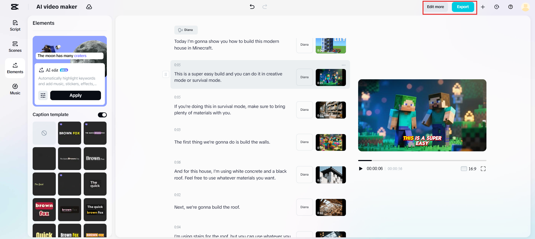Enter fullscreen preview mode
Screen dimensions: 535x239
[483, 169]
